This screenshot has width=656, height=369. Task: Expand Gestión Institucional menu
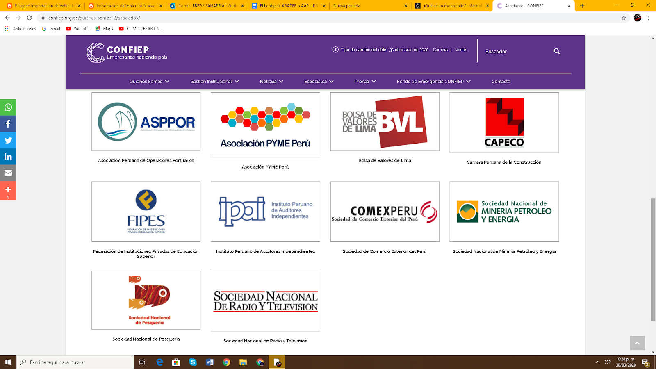[x=214, y=82]
